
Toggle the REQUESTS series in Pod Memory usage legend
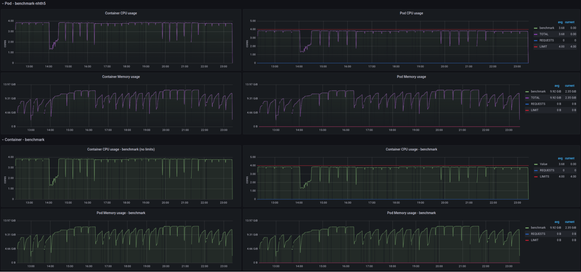(x=538, y=104)
